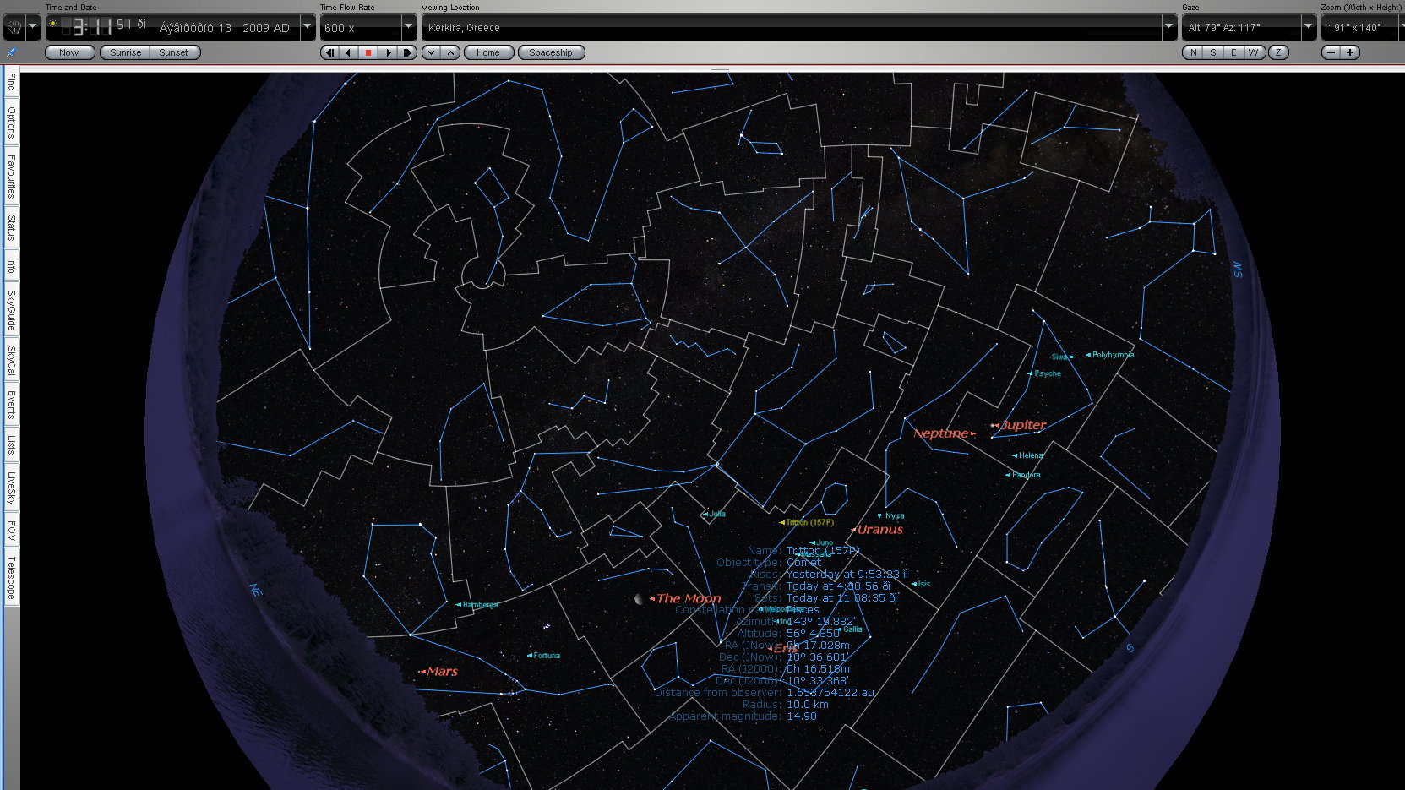Open the cursor tool dropdown arrow
1405x790 pixels.
tap(33, 28)
